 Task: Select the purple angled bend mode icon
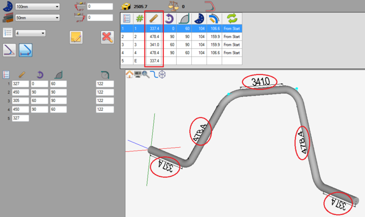click(x=9, y=50)
